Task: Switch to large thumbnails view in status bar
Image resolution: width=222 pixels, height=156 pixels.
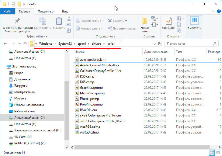Action: tap(218, 153)
